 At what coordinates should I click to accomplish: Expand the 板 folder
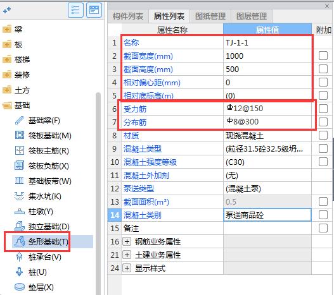7,44
